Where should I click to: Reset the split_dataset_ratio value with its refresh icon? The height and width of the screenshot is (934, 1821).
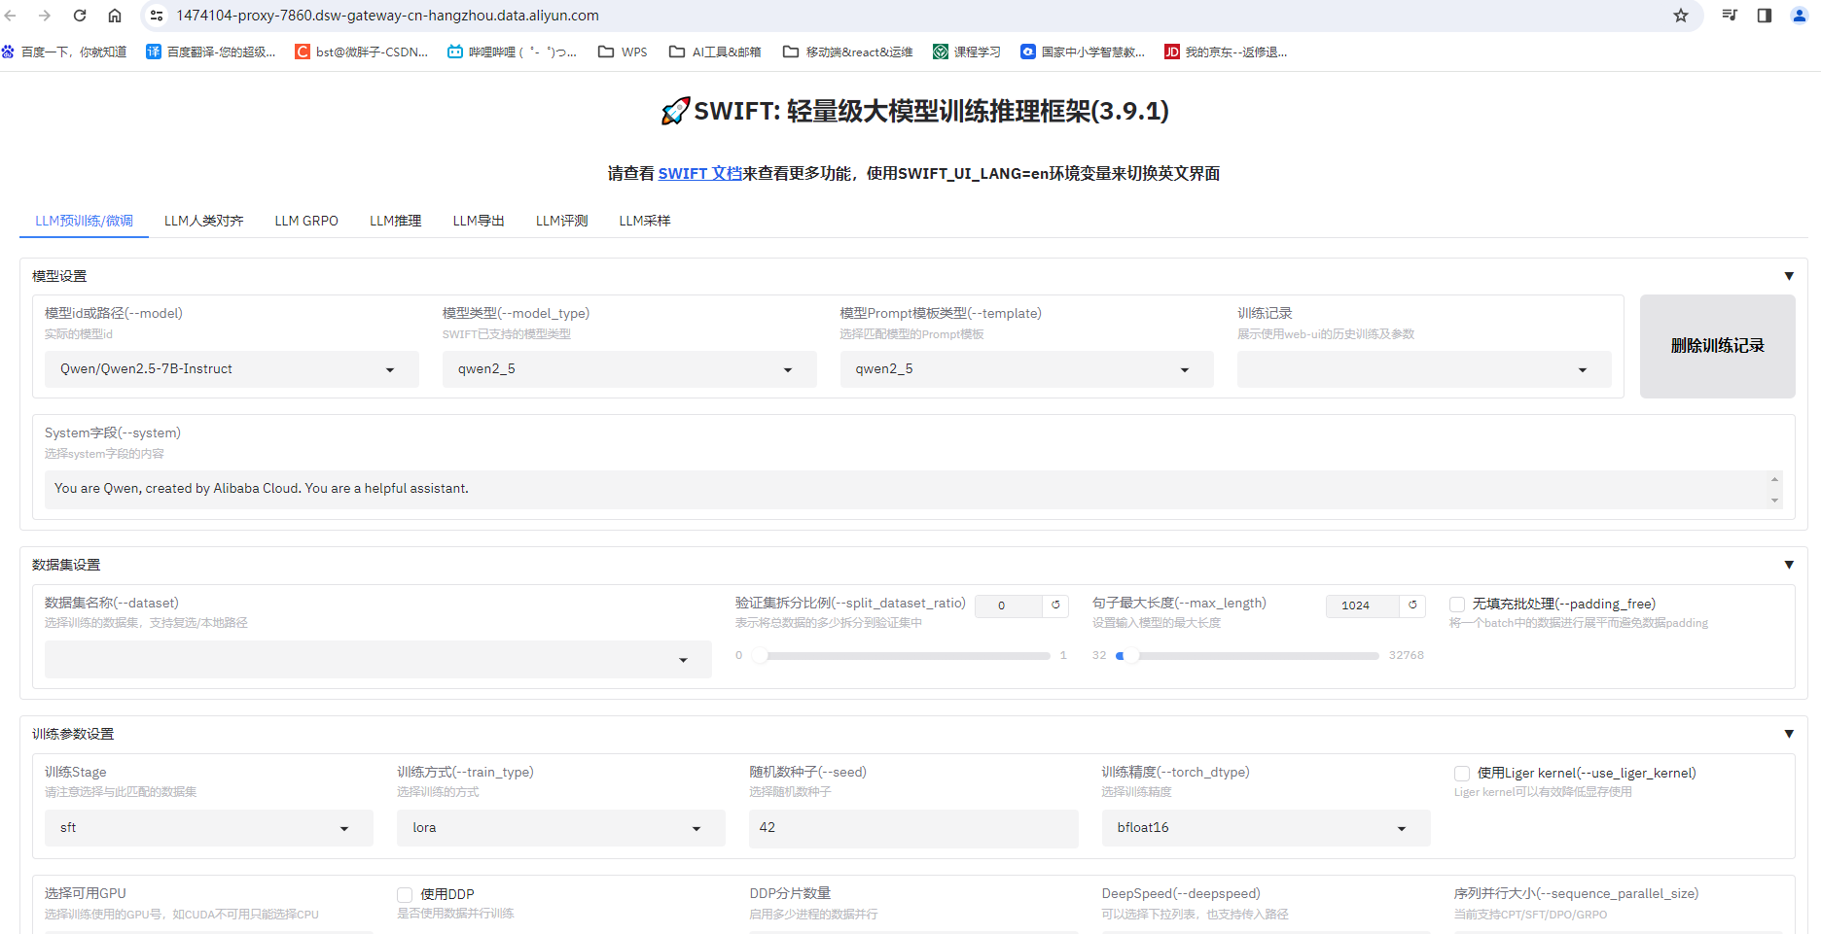(1055, 605)
